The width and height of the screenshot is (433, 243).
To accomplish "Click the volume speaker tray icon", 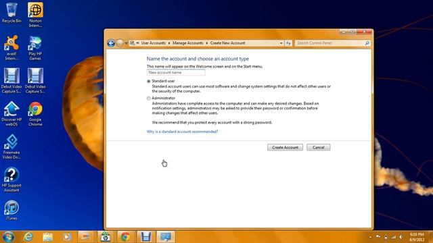I will [401, 237].
